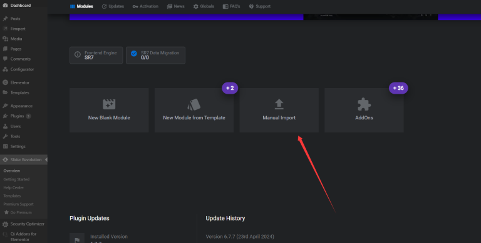The image size is (481, 243).
Task: Click the Tools wrench icon
Action: [x=5, y=137]
